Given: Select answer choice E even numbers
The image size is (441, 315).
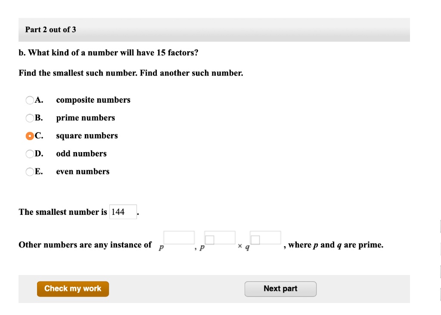Looking at the screenshot, I should [30, 171].
